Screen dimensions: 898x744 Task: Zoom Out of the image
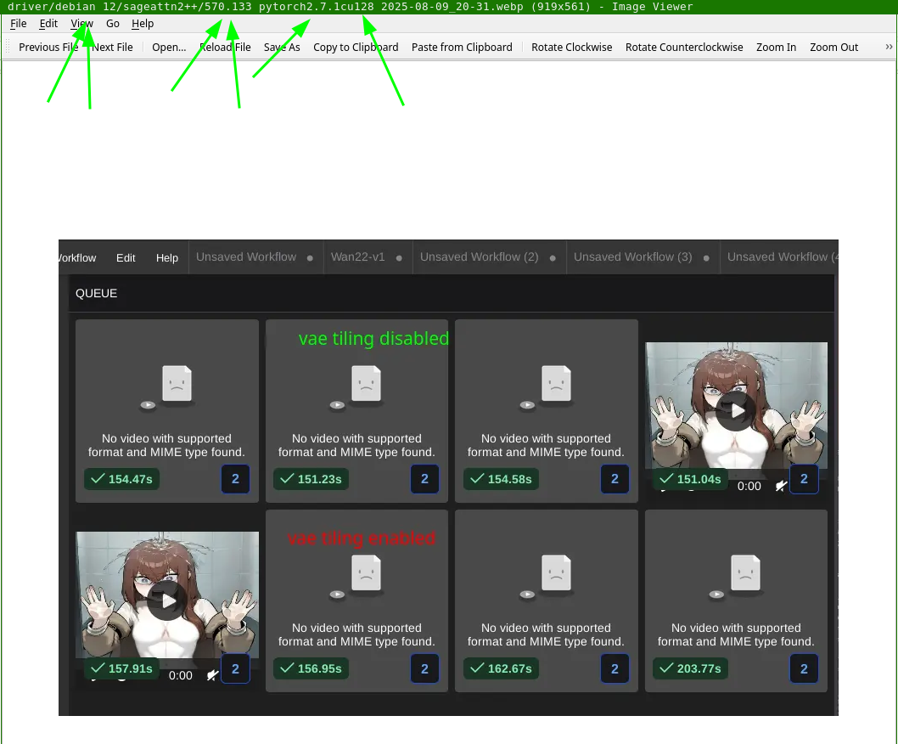(833, 47)
